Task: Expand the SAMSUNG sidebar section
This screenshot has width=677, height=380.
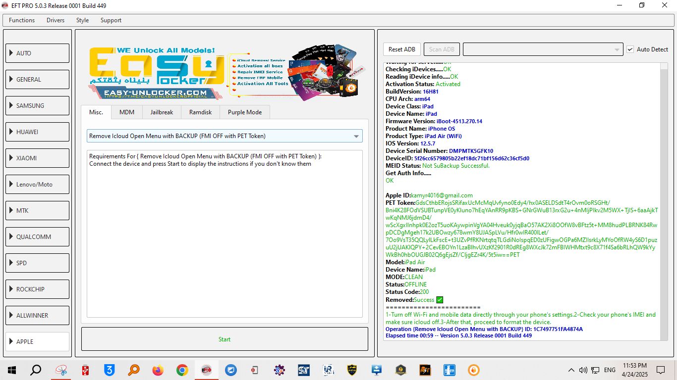Action: (x=37, y=105)
